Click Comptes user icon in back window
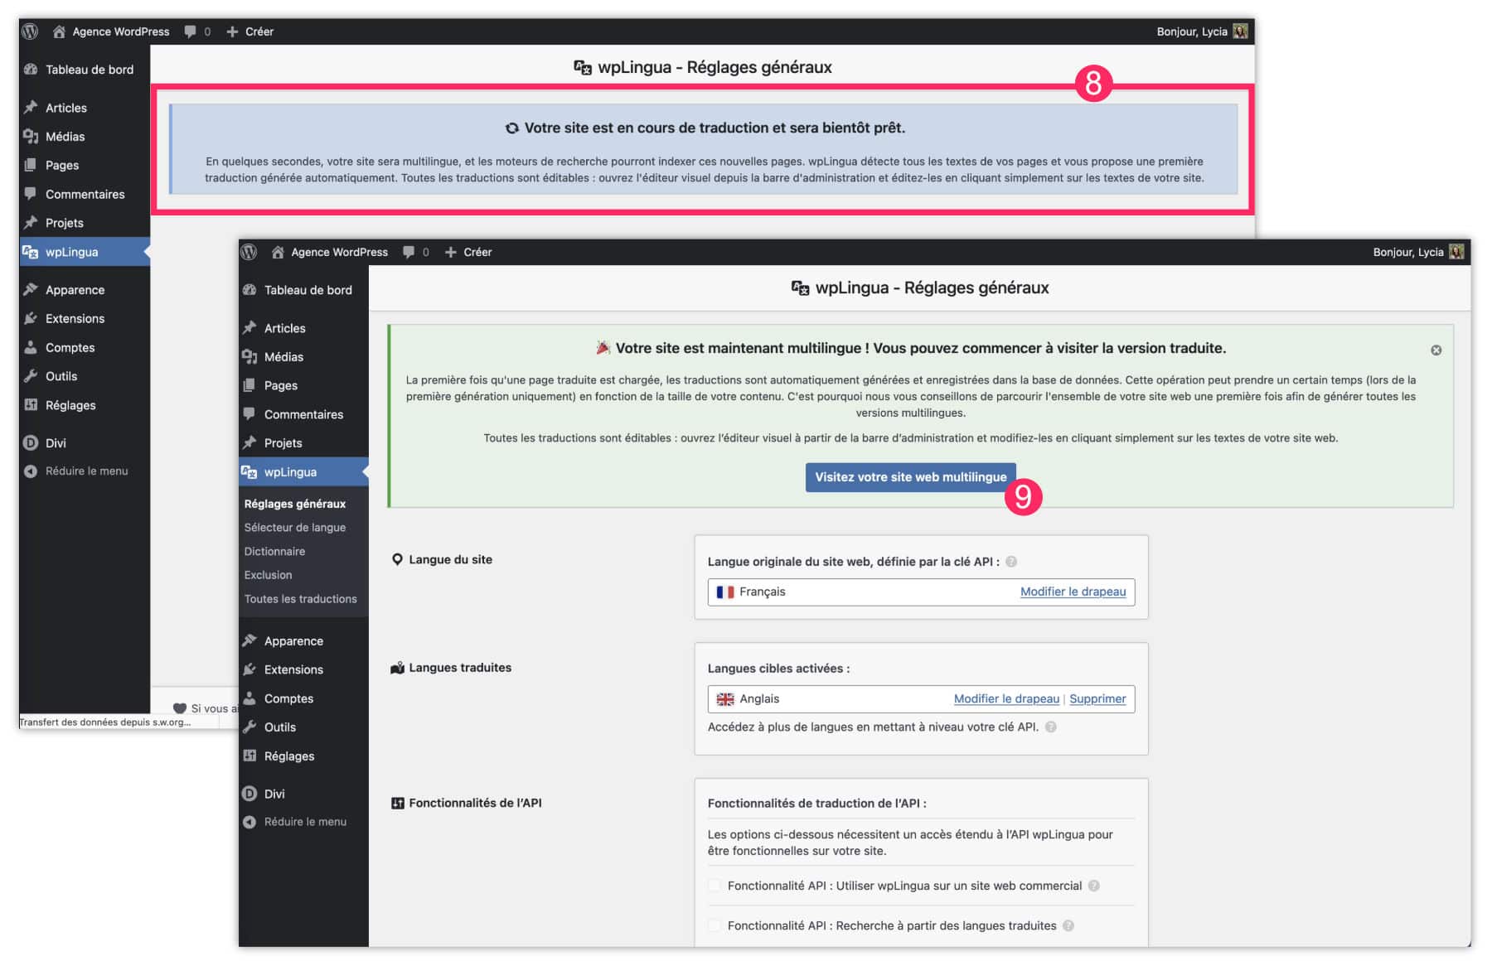The width and height of the screenshot is (1492, 966). (31, 347)
